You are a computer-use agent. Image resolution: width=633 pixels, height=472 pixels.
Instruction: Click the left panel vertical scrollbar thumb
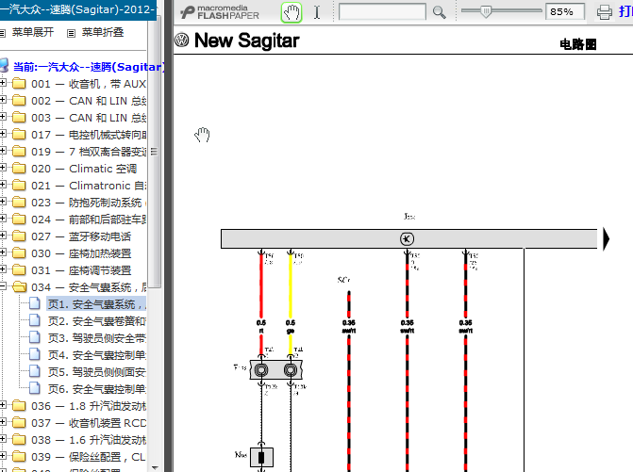pos(154,152)
